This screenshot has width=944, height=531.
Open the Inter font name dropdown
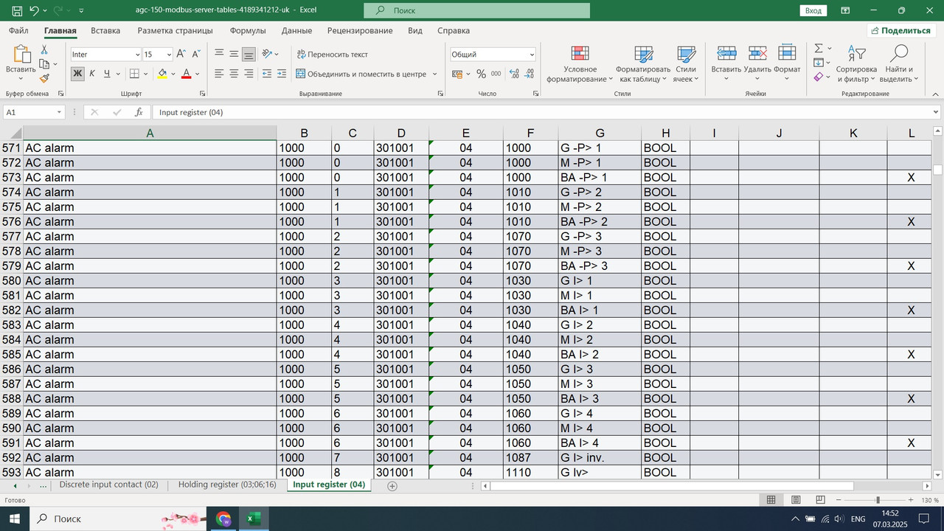pos(137,55)
